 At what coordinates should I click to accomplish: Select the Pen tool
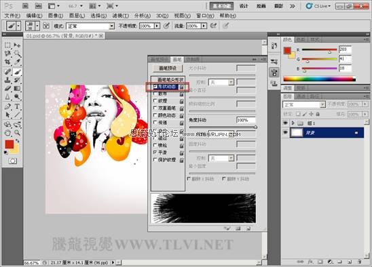[x=7, y=106]
